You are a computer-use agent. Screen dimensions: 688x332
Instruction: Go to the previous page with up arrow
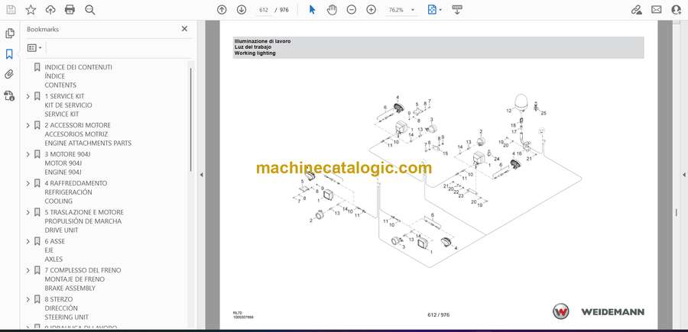[222, 10]
